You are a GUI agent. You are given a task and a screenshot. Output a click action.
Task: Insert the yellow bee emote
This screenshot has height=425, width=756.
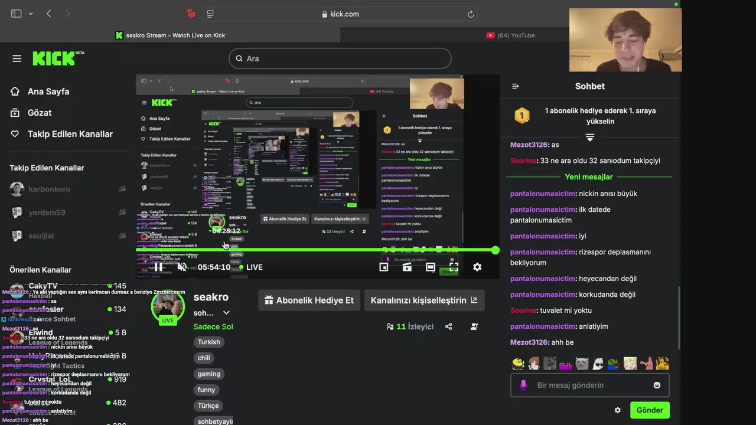[518, 364]
